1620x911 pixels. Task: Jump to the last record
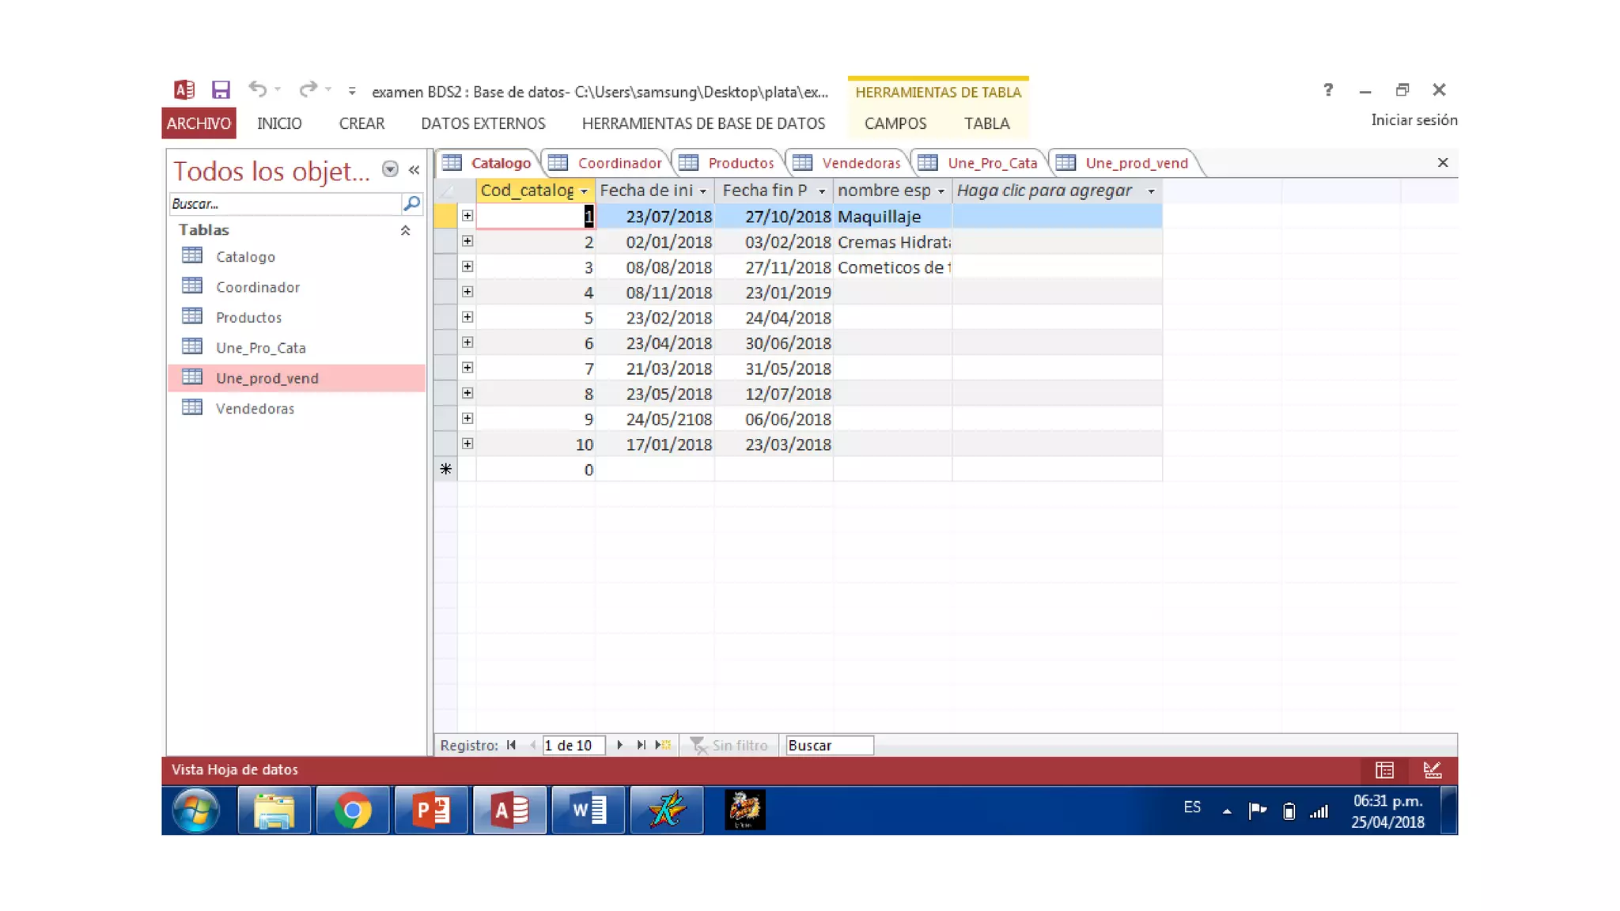point(642,745)
